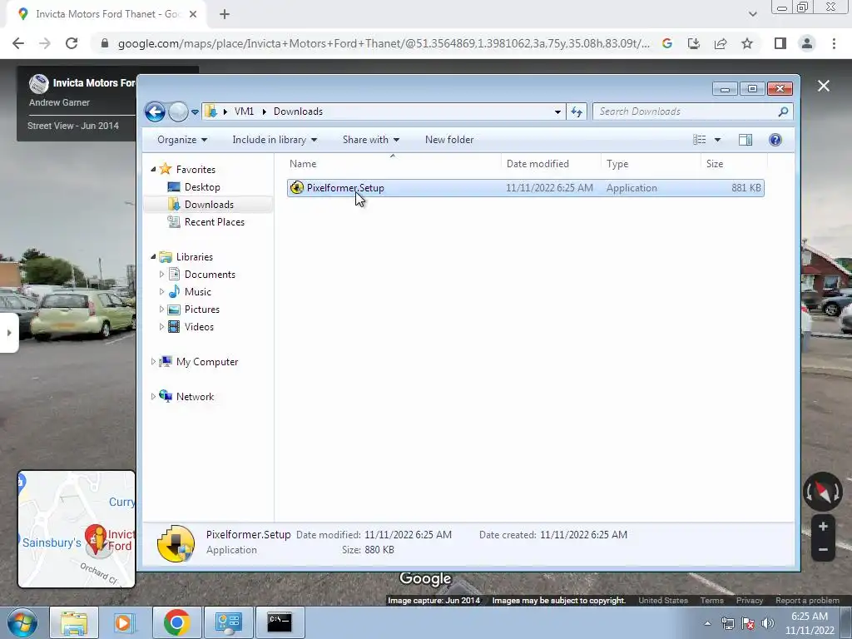Viewport: 852px width, 639px height.
Task: Expand the Network node
Action: tap(153, 397)
